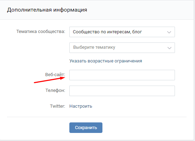Image resolution: width=195 pixels, height=141 pixels.
Task: Click the empty area right of the Сохранить button
Action: point(144,128)
